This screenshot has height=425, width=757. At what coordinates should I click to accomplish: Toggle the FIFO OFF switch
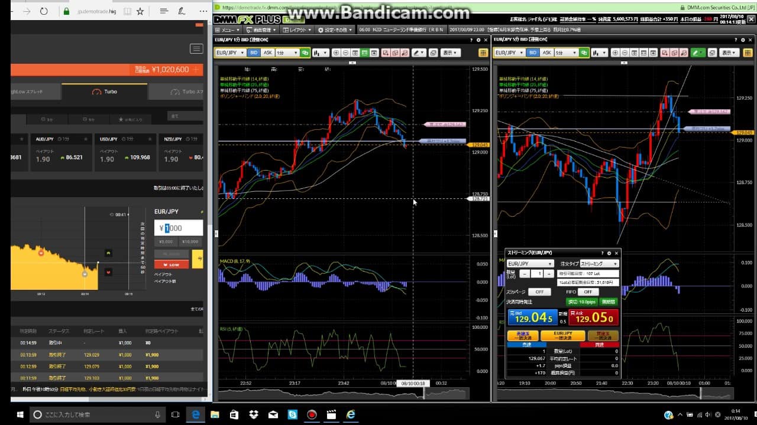pos(587,292)
